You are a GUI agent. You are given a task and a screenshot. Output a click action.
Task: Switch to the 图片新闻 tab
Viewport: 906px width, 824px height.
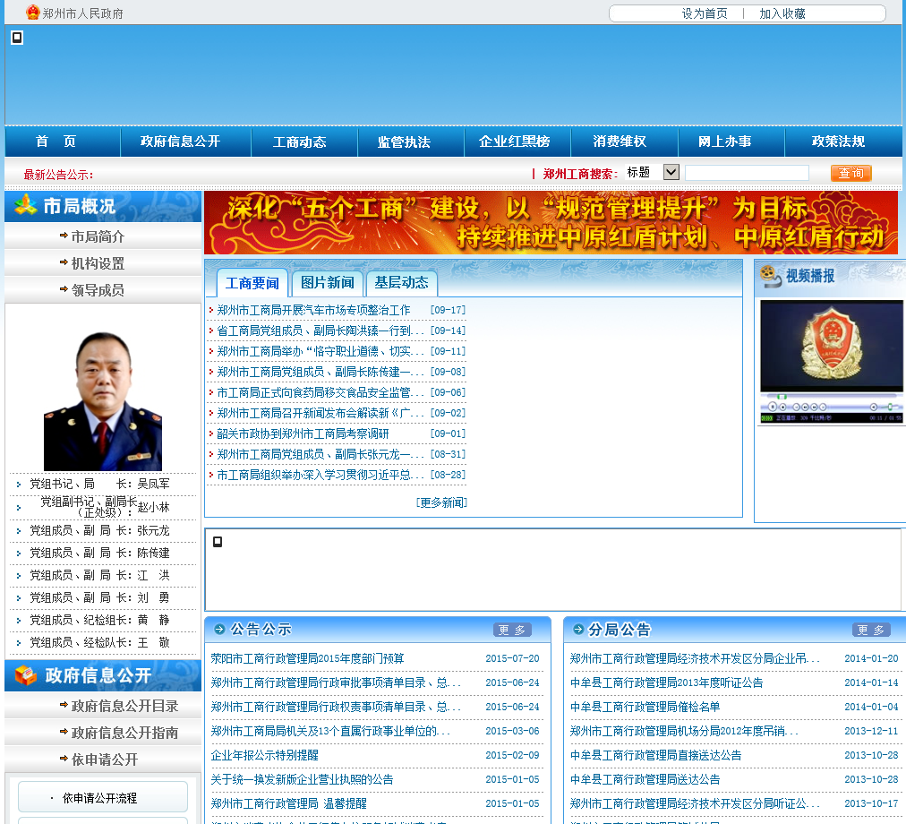[x=327, y=283]
